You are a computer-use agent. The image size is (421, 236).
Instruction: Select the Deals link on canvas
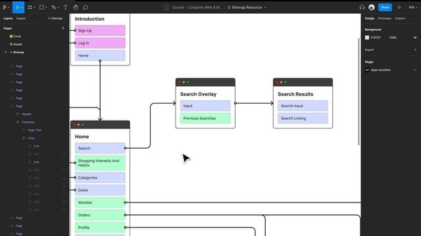(100, 190)
